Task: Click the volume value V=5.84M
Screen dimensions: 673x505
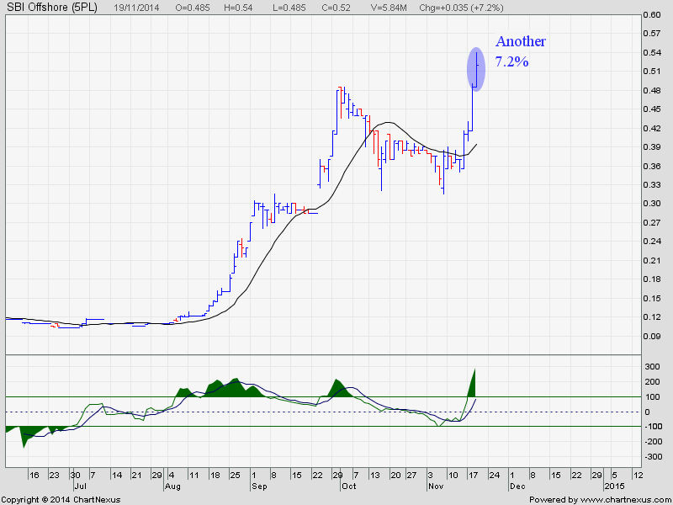Action: pos(388,8)
